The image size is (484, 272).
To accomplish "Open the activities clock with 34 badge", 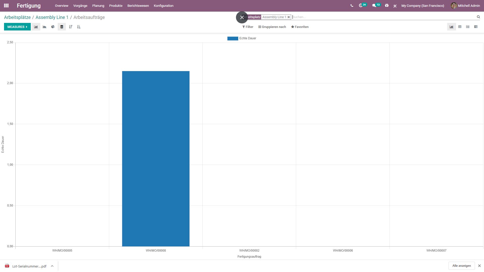I will [x=361, y=6].
